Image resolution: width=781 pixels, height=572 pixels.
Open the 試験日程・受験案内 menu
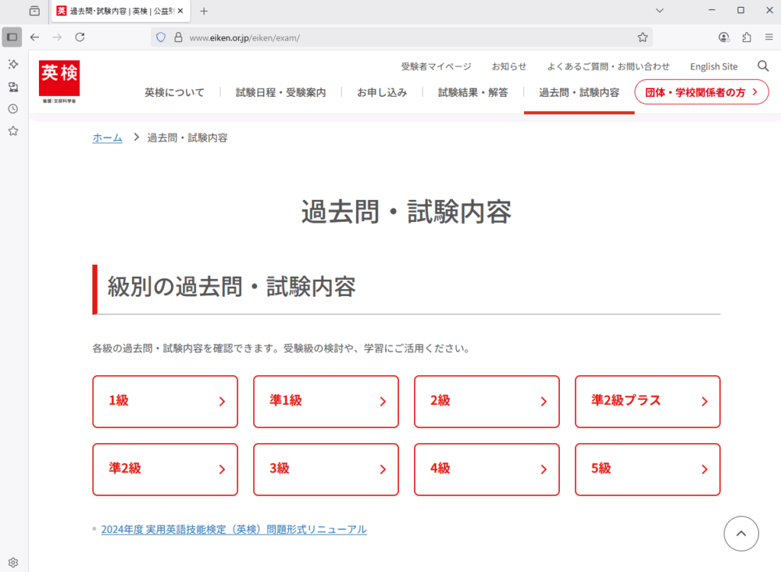point(281,93)
